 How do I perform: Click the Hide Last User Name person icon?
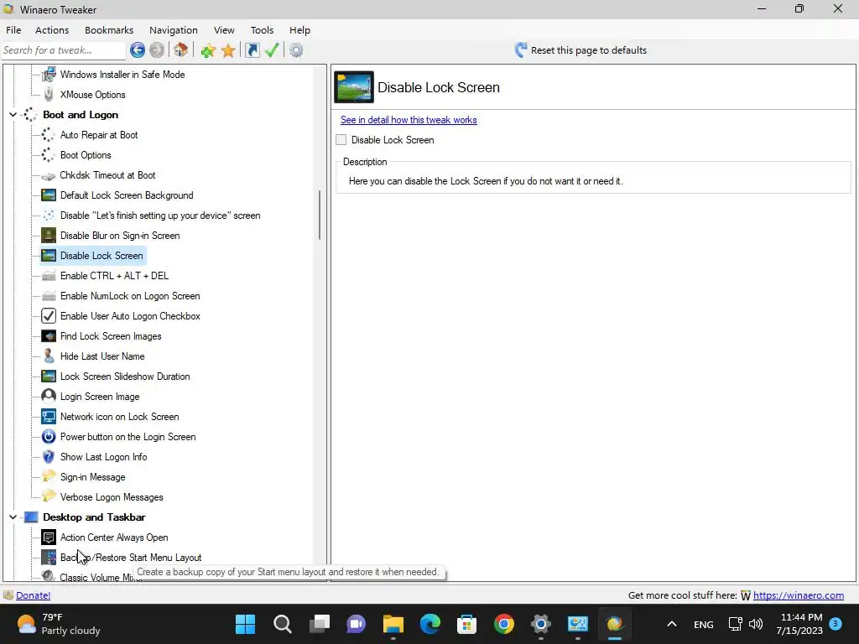point(48,356)
